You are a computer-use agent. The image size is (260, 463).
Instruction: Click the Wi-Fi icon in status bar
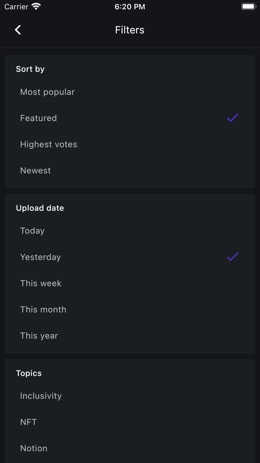[36, 6]
